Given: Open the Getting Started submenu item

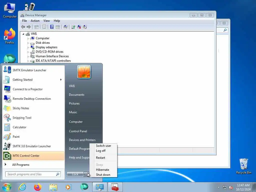Looking at the screenshot, I should click(x=34, y=80).
